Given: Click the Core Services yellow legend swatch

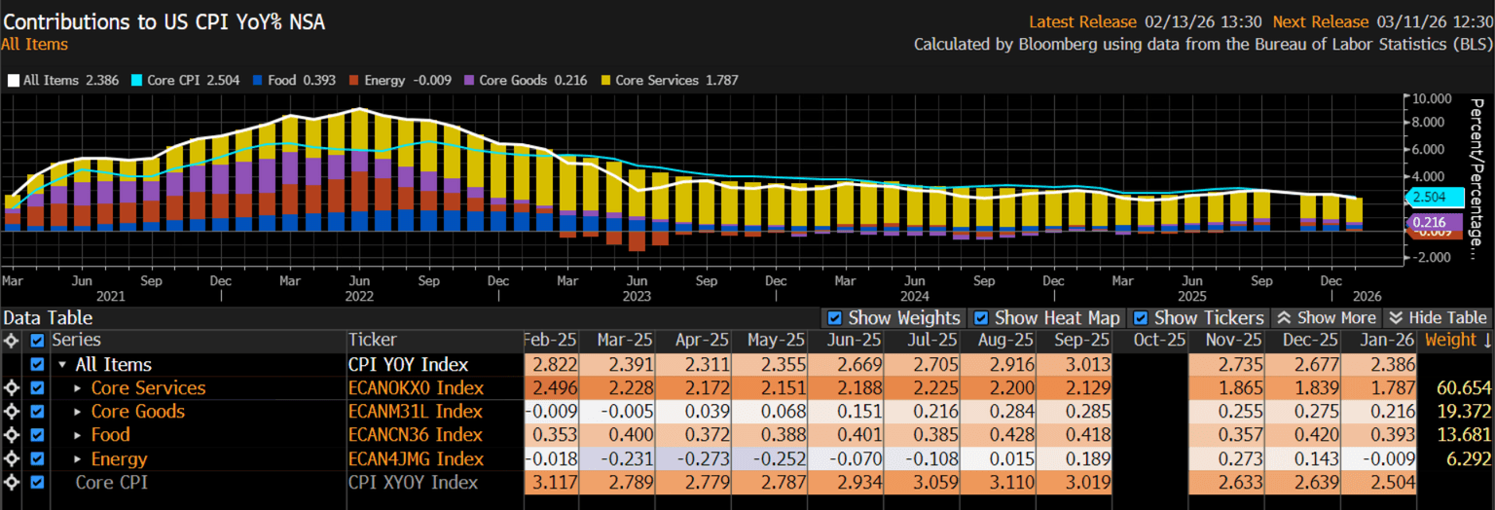Looking at the screenshot, I should (607, 81).
